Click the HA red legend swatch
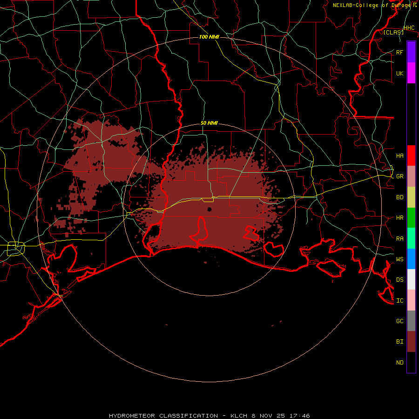 pos(411,155)
